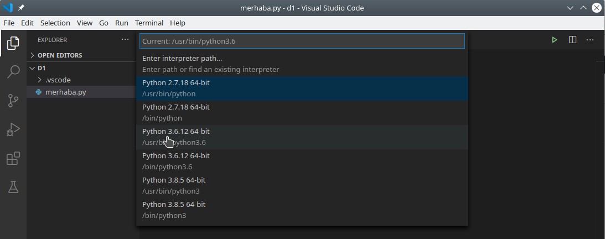
Task: Open the Run and Debug view icon
Action: point(13,129)
